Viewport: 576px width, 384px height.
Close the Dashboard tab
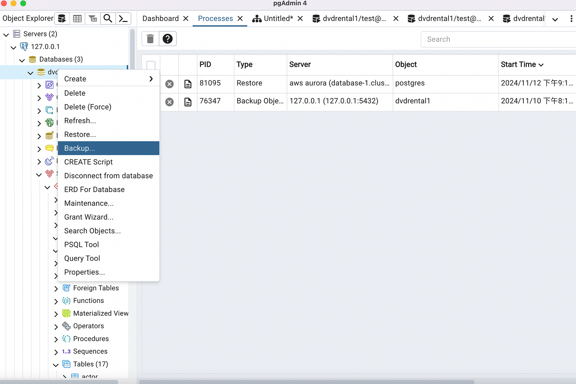pos(186,18)
